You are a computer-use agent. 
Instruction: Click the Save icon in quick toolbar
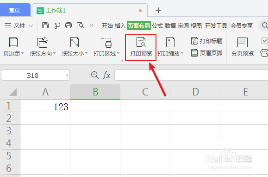click(x=45, y=25)
